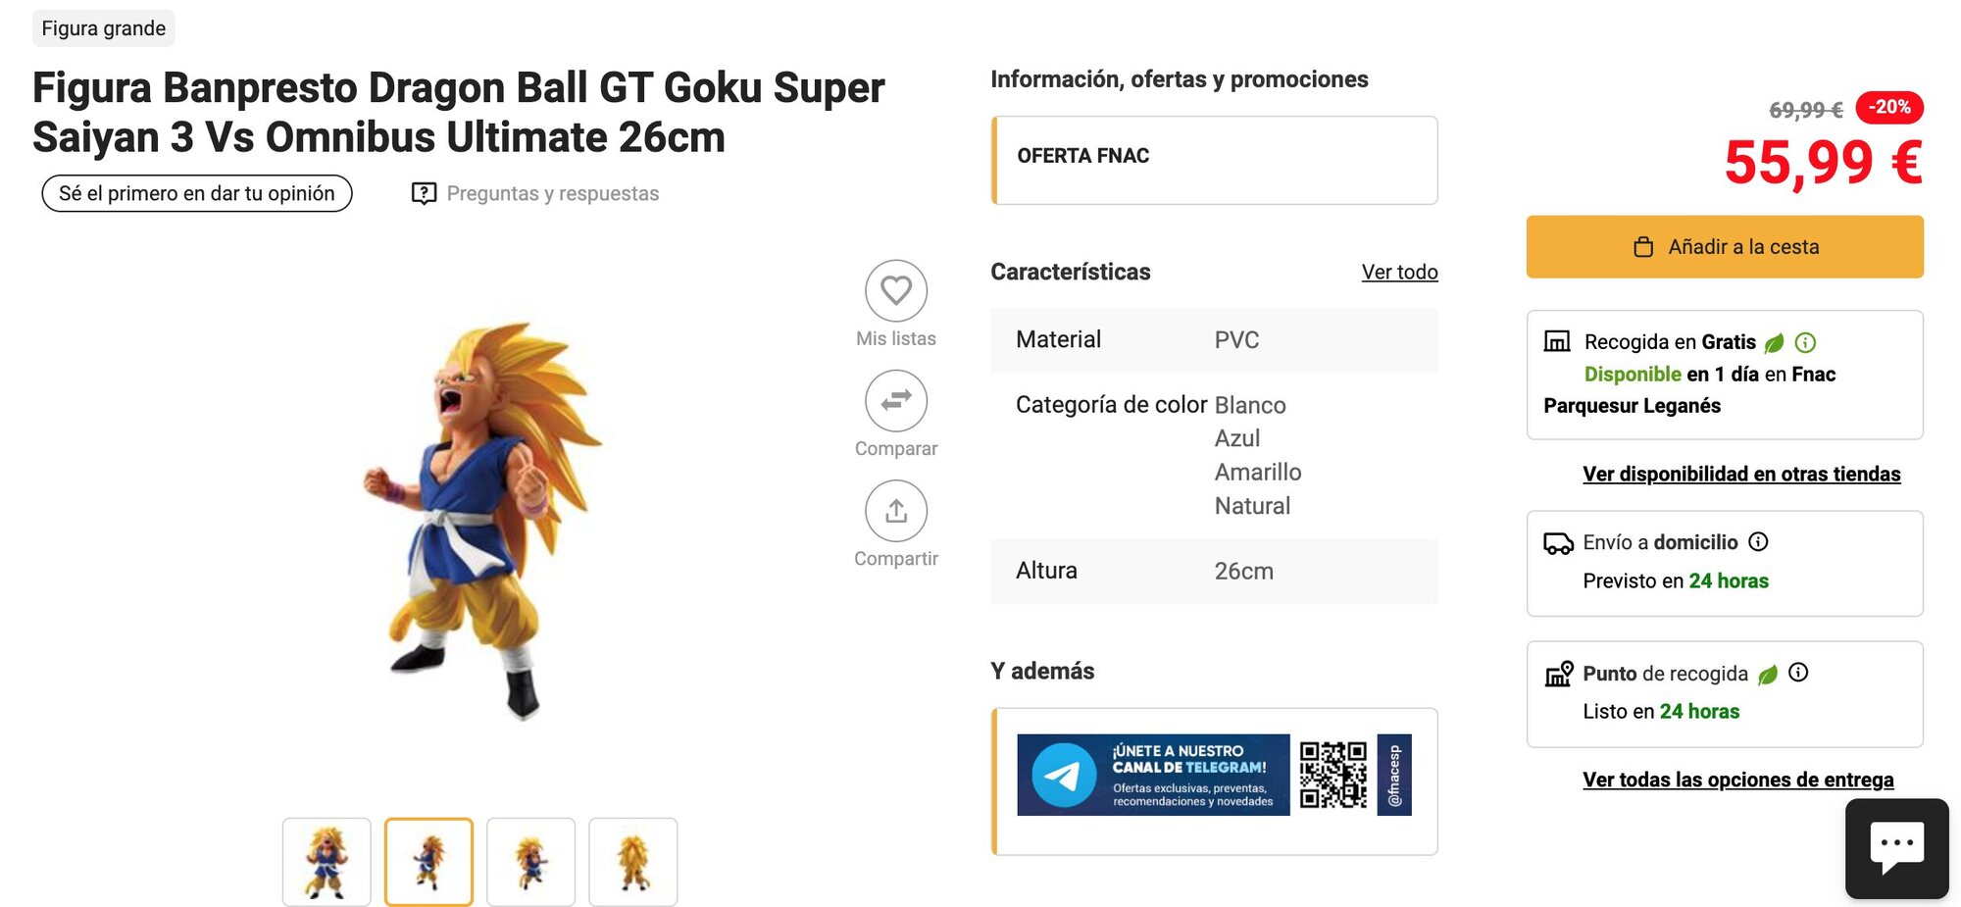Click the "Figura grande" category tag
Viewport: 1961px width, 907px height.
coord(104,28)
